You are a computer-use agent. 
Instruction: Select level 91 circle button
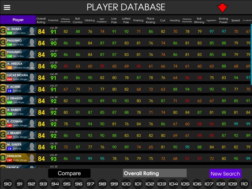20,184
